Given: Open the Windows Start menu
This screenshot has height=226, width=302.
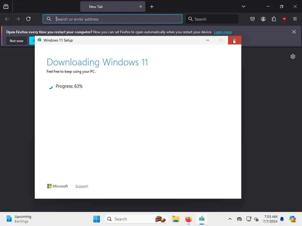Looking at the screenshot, I should pos(96,219).
